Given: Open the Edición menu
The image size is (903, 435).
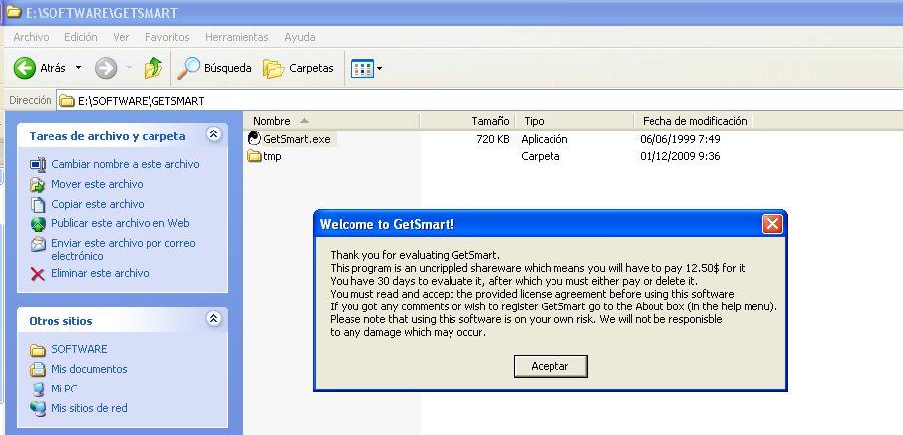Looking at the screenshot, I should [80, 37].
